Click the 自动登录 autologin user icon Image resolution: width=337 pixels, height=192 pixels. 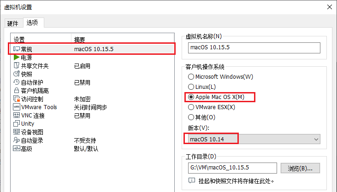(17, 140)
